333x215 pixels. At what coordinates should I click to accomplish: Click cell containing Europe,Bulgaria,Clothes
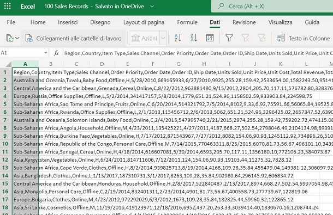(25, 199)
